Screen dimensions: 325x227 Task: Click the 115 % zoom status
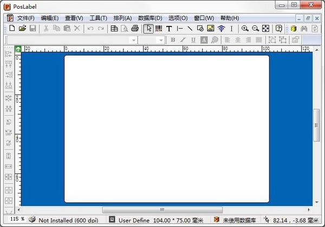point(17,219)
